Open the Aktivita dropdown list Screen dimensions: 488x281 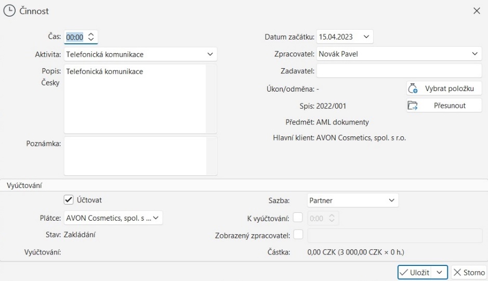tap(210, 54)
